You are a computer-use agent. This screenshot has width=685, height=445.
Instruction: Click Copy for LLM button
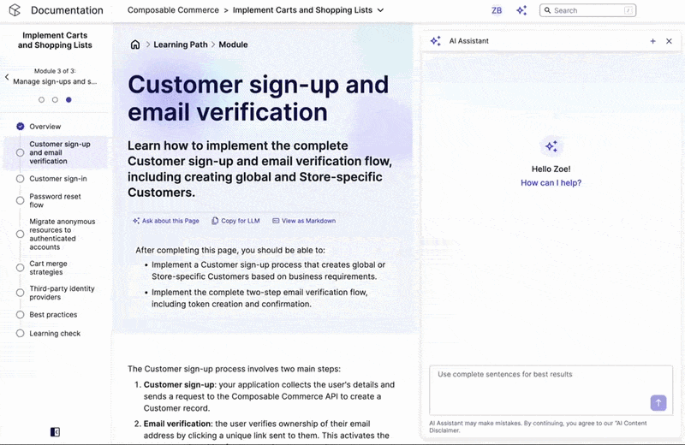(x=236, y=221)
